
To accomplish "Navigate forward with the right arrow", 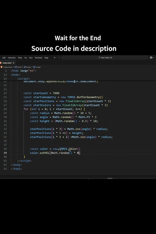I will 59,58.
